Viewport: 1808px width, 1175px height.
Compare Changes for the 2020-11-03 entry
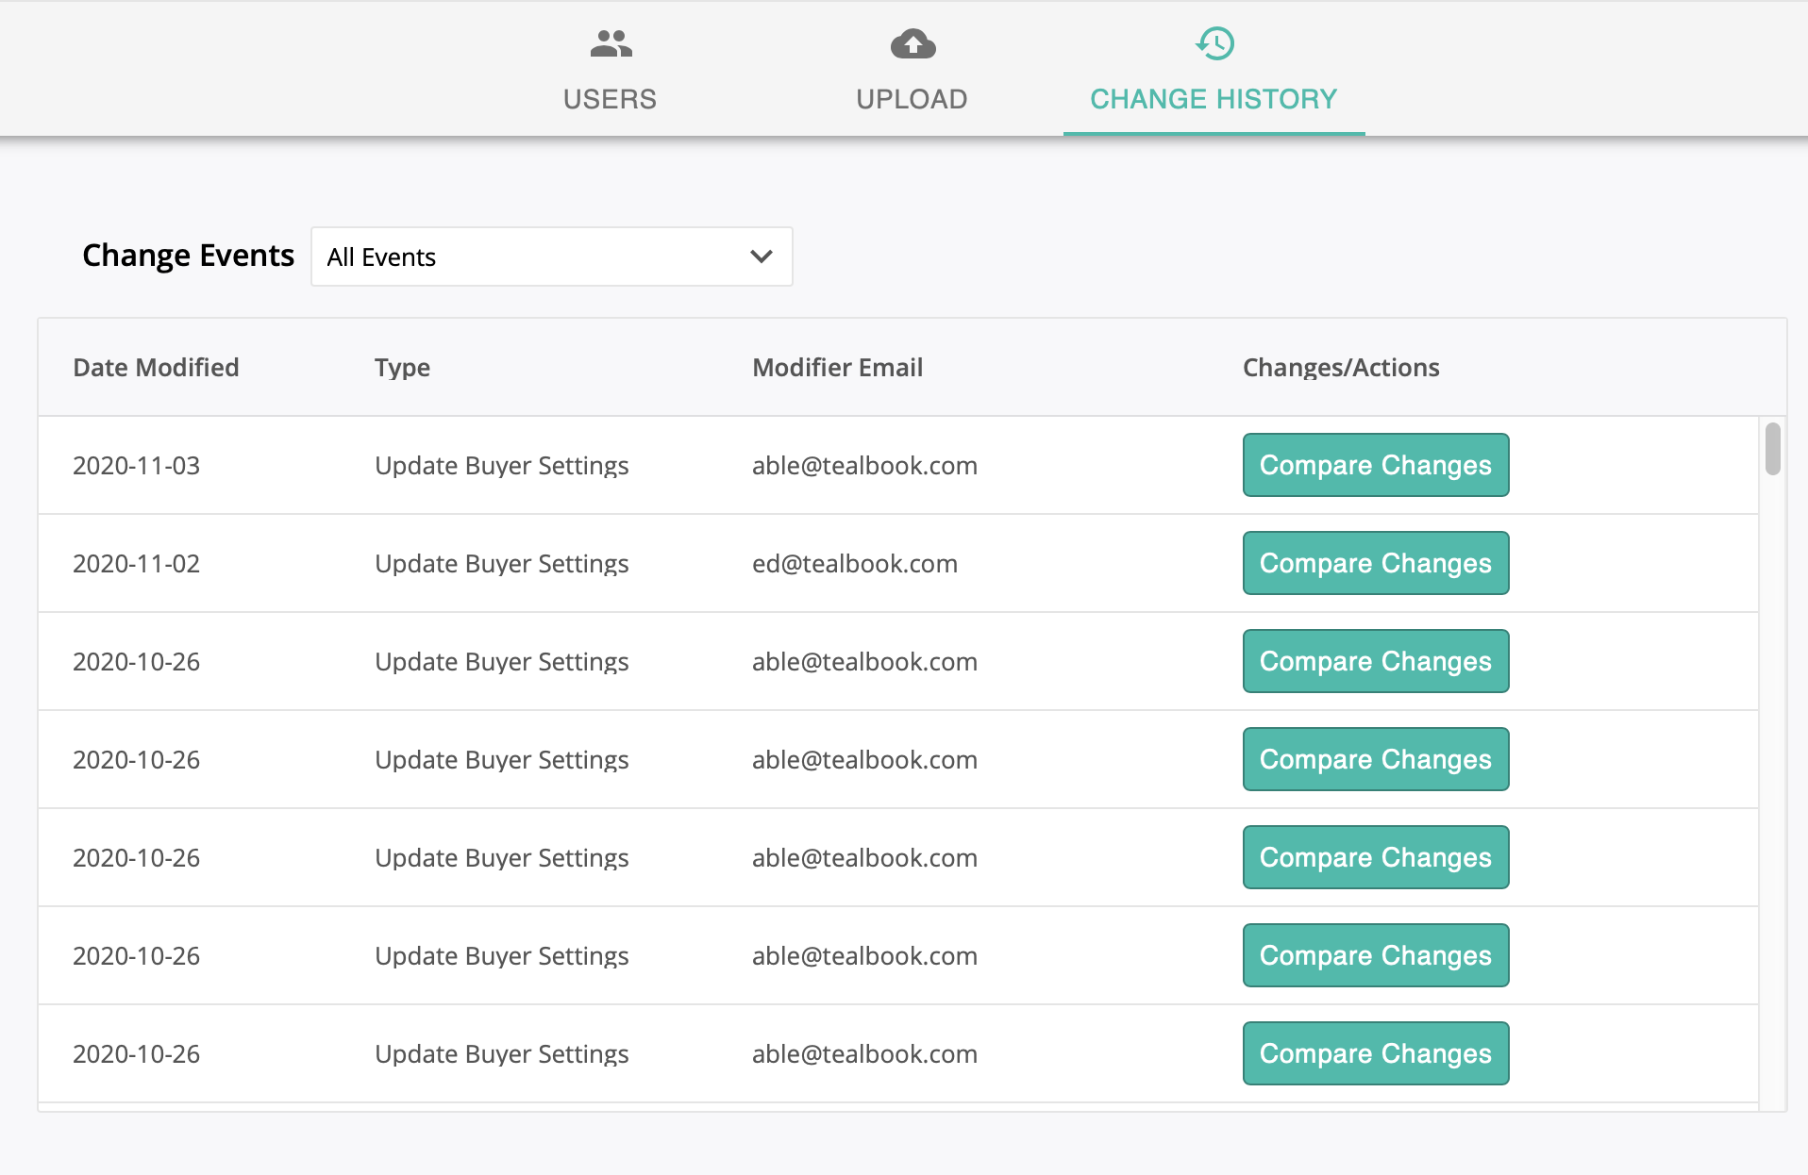[x=1375, y=465]
